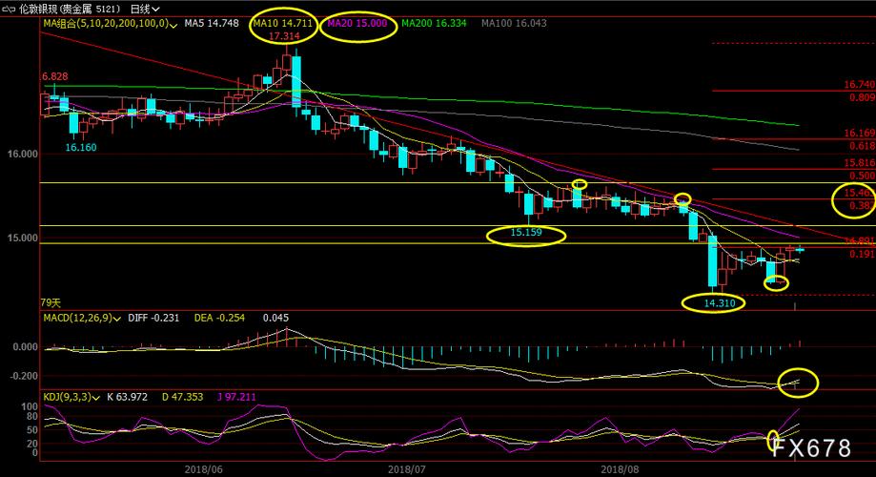Screen dimensions: 876x477
Task: Click the green MA200 16.334 legend
Action: [x=435, y=23]
